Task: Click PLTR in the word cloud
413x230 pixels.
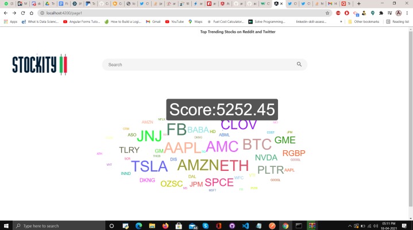Action: point(271,170)
